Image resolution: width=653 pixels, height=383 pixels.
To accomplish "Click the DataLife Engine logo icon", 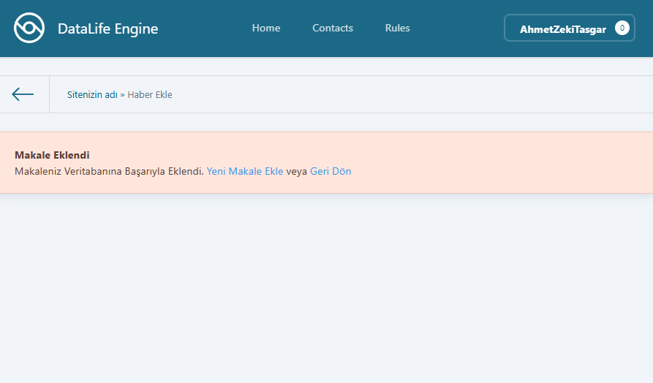I will [x=29, y=29].
